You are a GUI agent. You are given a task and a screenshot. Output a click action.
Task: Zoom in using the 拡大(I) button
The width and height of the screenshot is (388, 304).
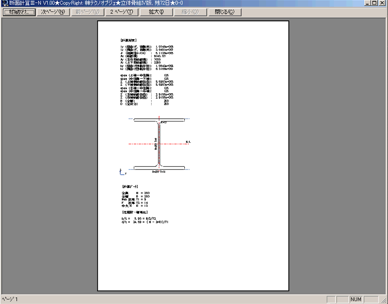156,12
